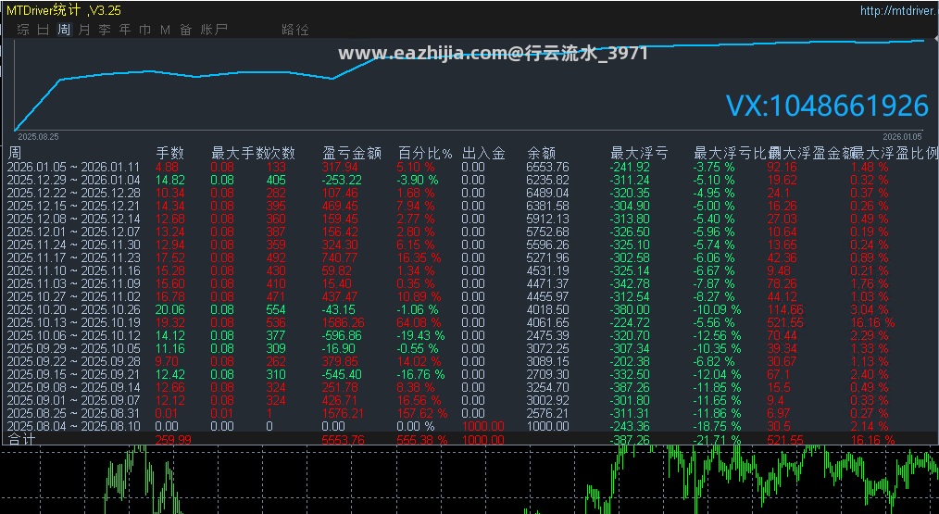Open the http://mtdriver link
This screenshot has height=514, width=939.
(x=899, y=10)
